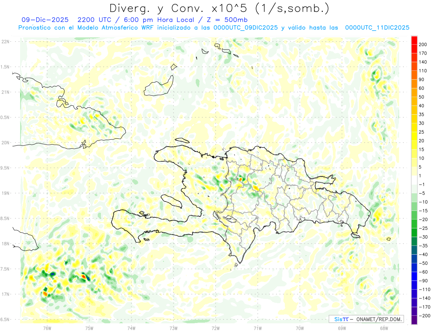This screenshot has width=431, height=333.
Task: Click the 'ONAMET/REP.DOM.' credit label
Action: point(379,319)
